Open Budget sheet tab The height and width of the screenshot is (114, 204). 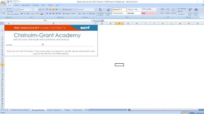coord(67,110)
